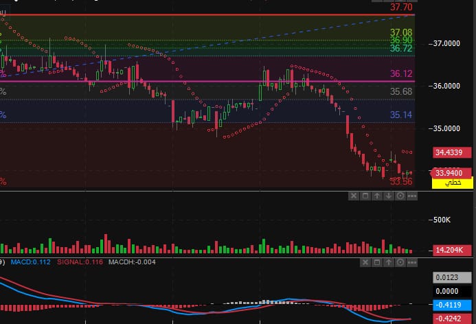The height and width of the screenshot is (324, 476).
Task: Close the volume indicator panel
Action: click(354, 196)
